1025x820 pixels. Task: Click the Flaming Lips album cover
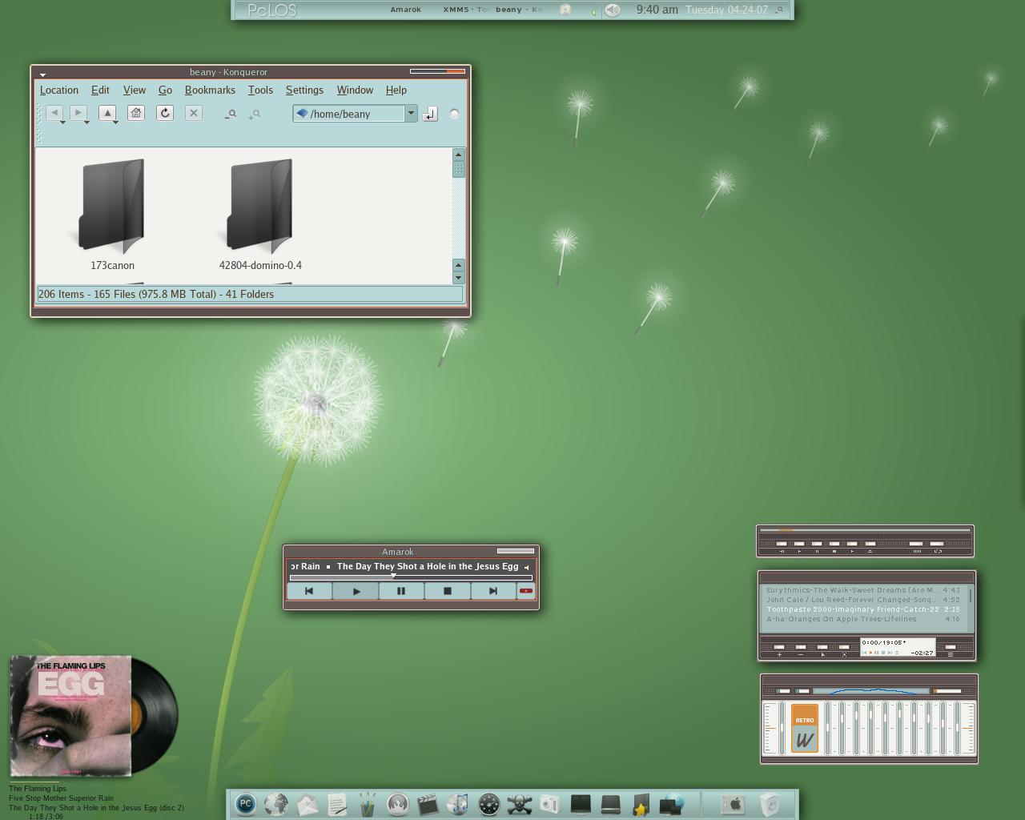coord(70,716)
